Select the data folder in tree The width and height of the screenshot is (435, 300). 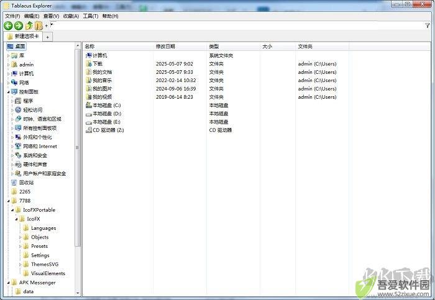click(x=29, y=291)
